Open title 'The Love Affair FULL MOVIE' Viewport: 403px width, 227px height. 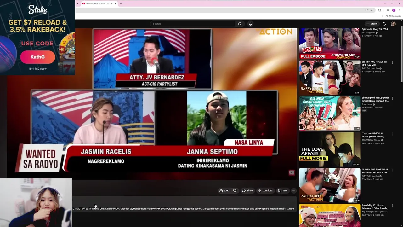pos(374,135)
